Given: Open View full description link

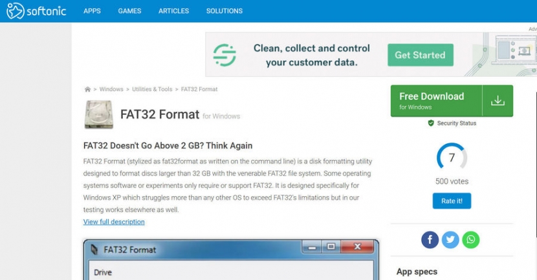Looking at the screenshot, I should click(x=114, y=222).
